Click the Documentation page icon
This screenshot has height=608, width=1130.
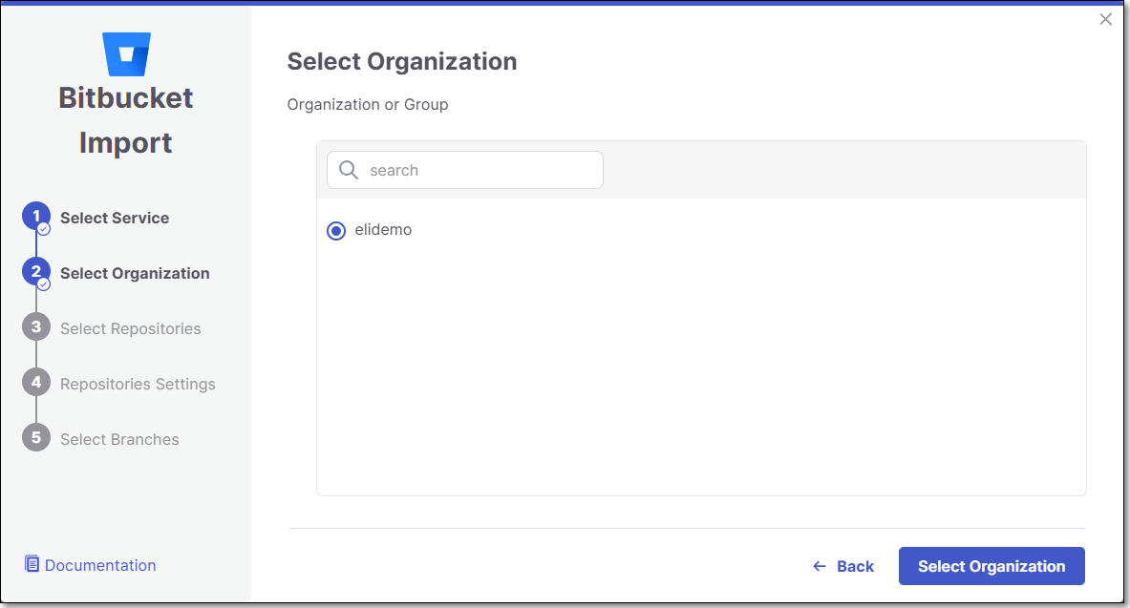pyautogui.click(x=32, y=564)
